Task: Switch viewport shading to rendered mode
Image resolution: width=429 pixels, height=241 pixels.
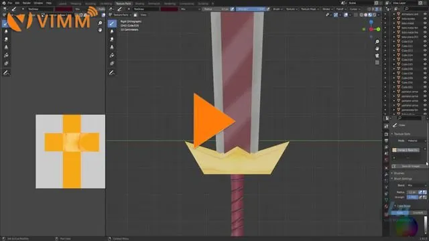Action: [374, 15]
